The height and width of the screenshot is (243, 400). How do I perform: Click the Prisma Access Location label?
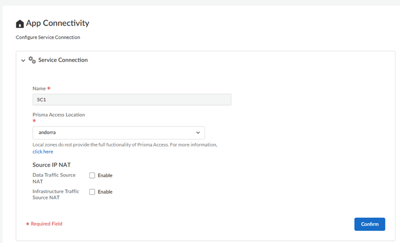pyautogui.click(x=58, y=115)
